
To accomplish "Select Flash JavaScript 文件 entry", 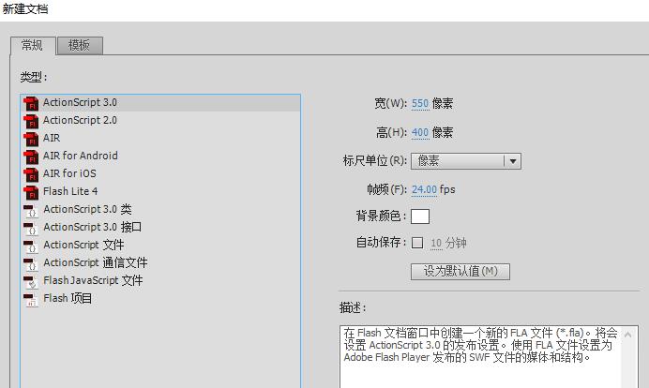I will 93,280.
